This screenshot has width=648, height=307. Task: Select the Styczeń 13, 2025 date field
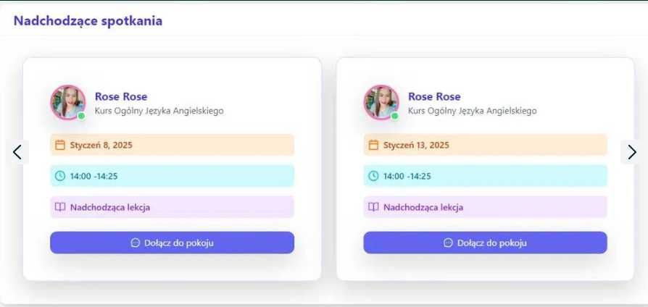pos(485,145)
